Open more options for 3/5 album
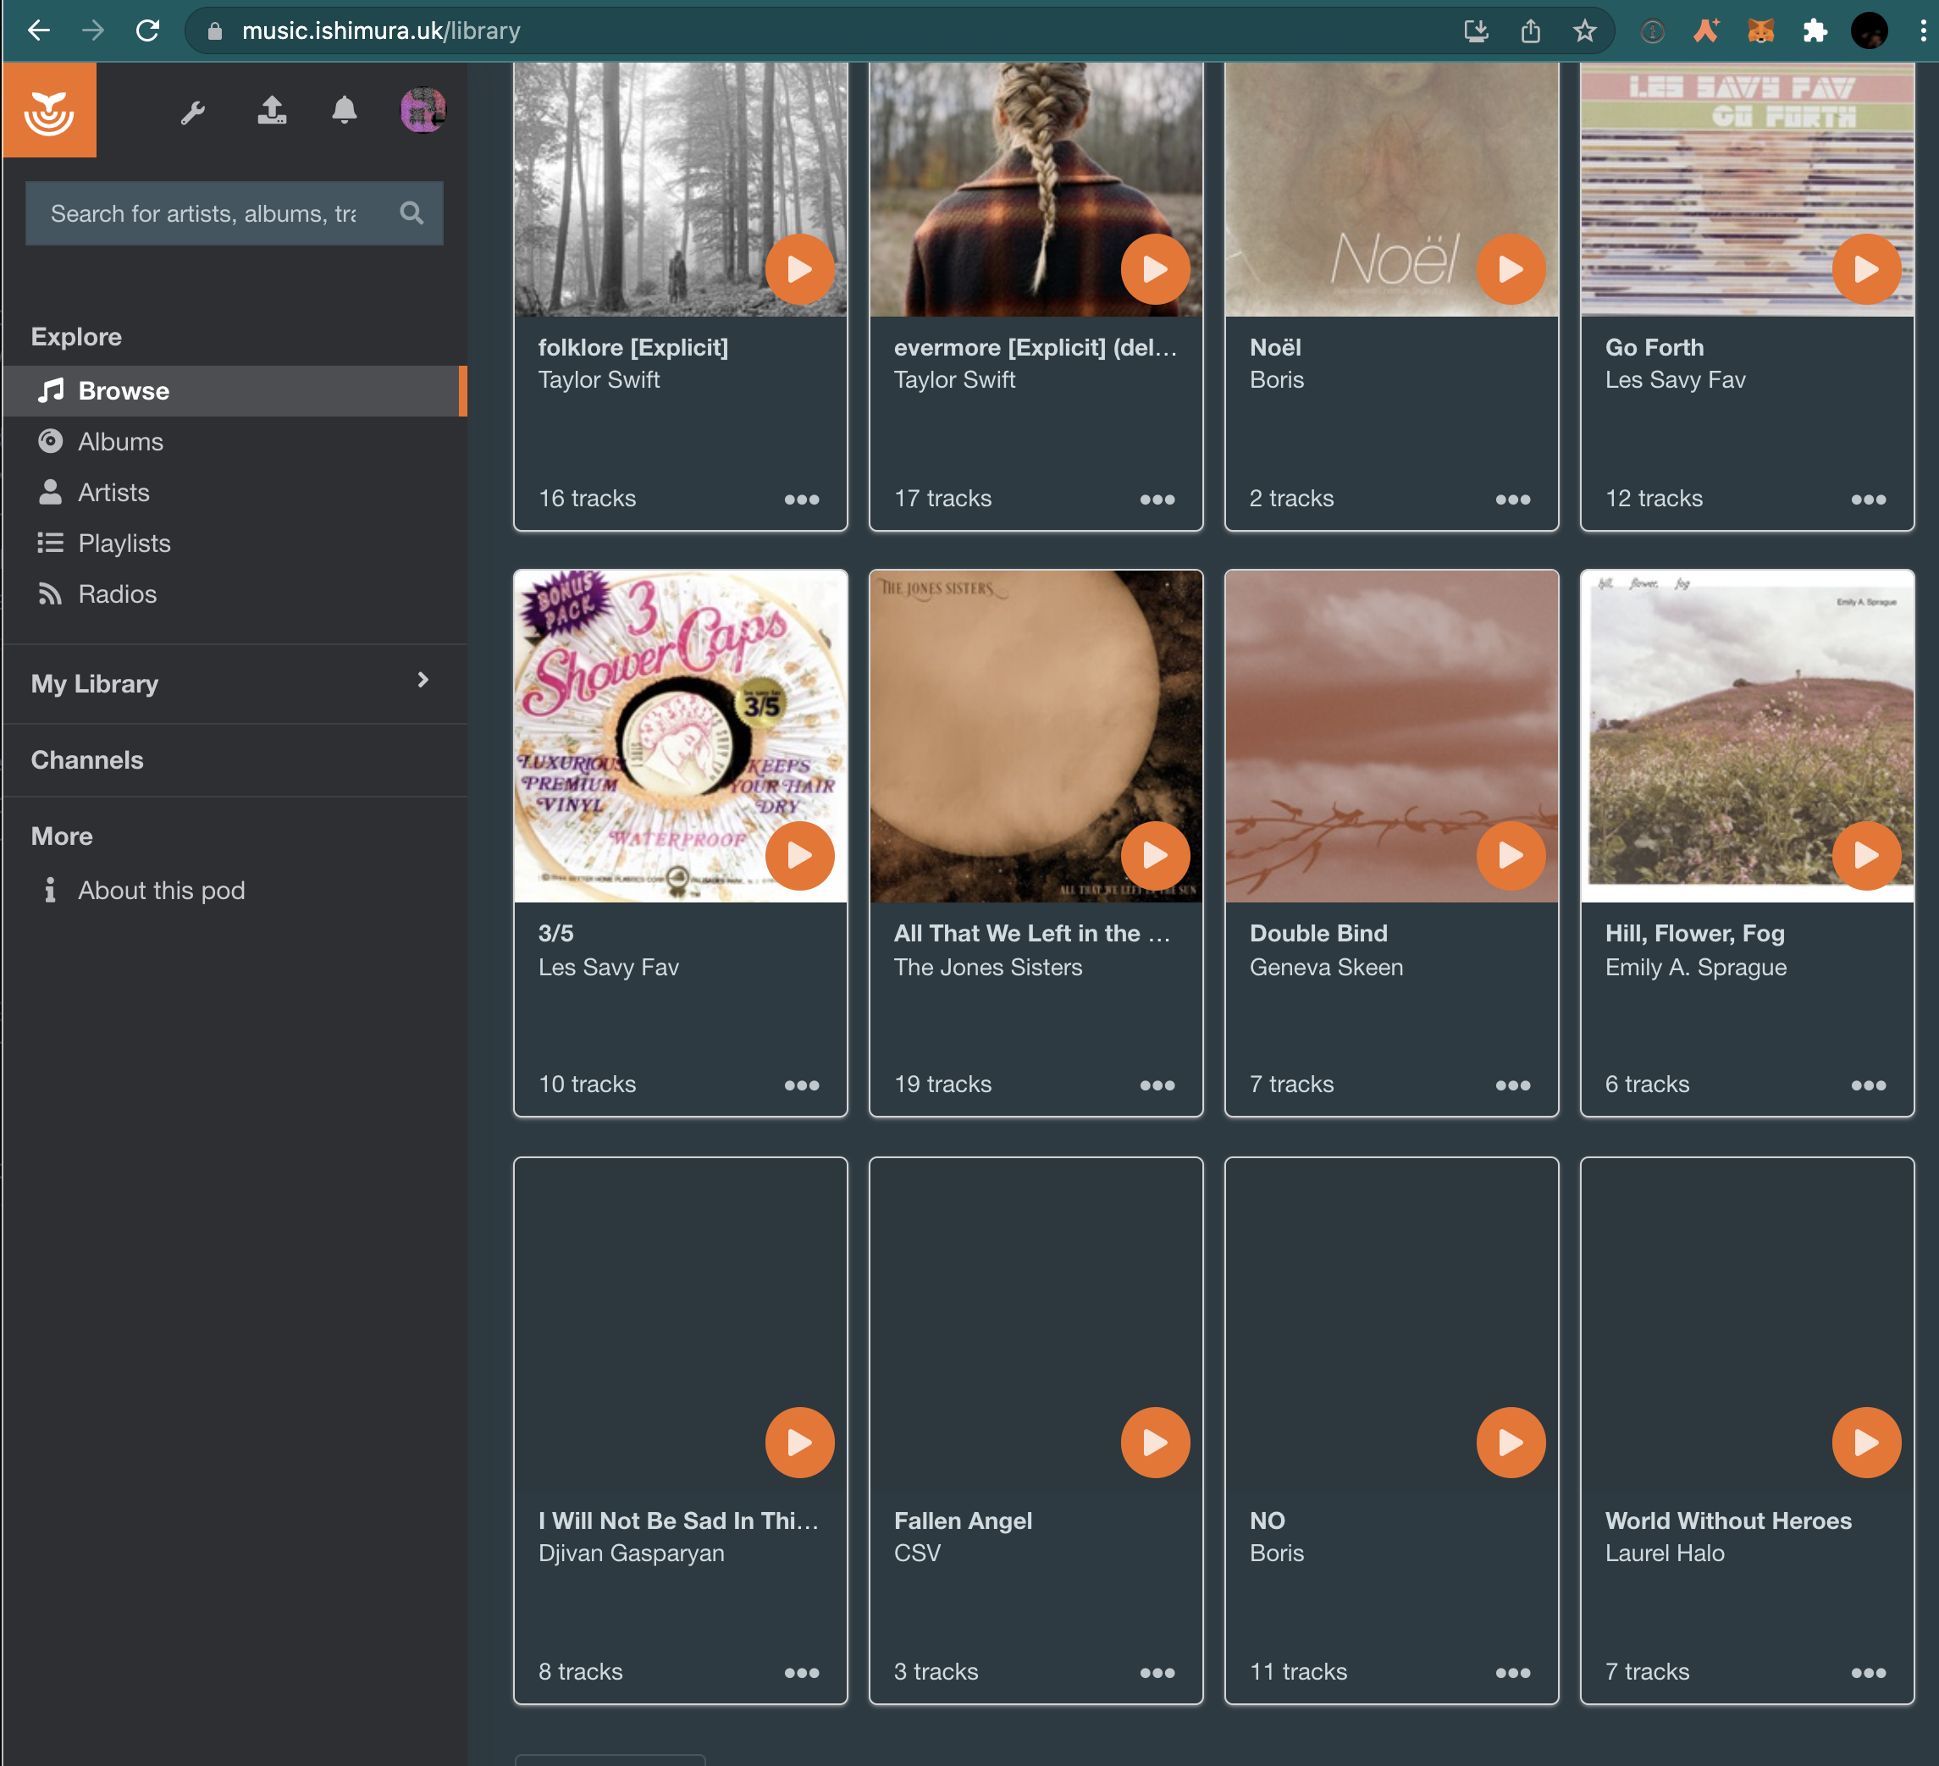 click(x=802, y=1085)
